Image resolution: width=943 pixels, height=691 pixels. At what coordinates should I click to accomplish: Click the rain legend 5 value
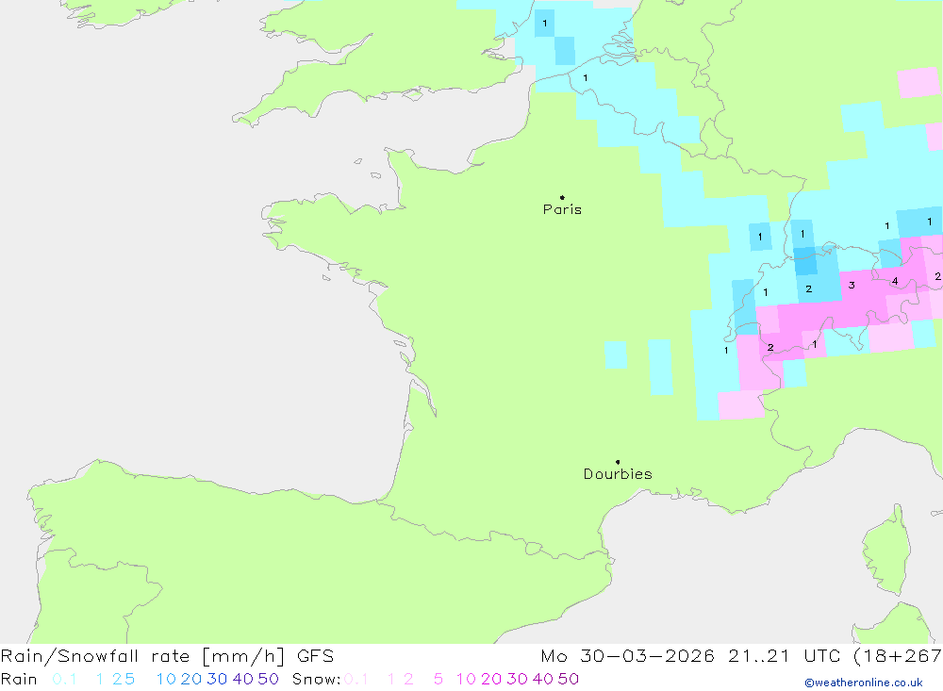click(x=129, y=679)
